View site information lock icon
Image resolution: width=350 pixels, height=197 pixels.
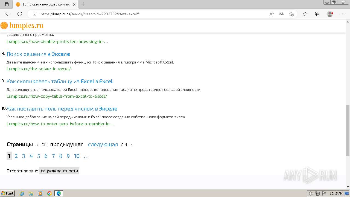[x=34, y=14]
